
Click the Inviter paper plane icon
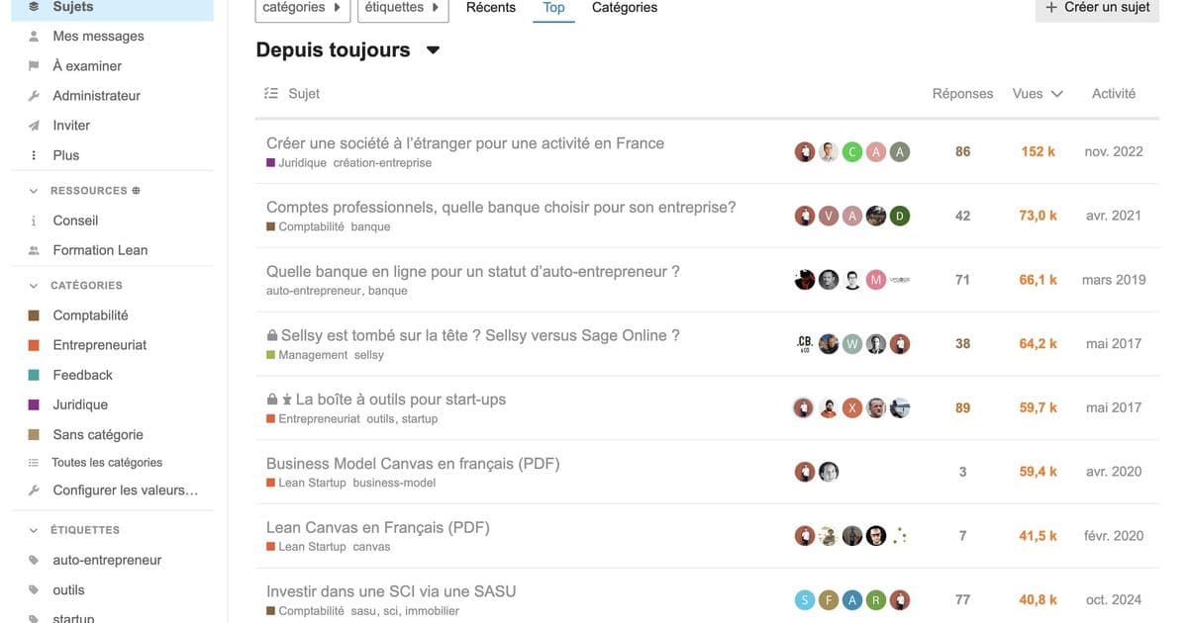tap(34, 126)
